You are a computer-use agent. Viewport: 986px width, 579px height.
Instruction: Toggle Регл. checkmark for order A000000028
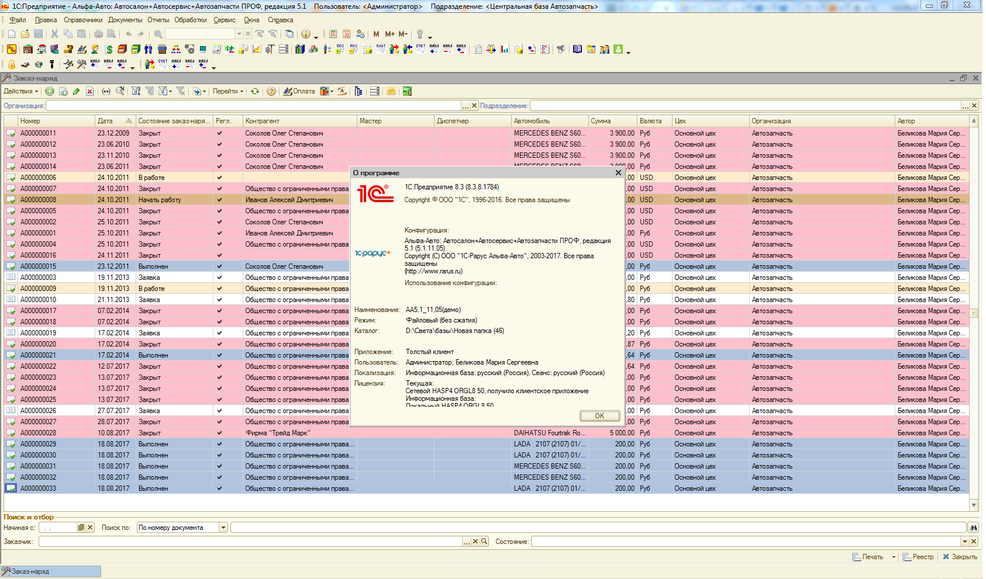(x=219, y=433)
